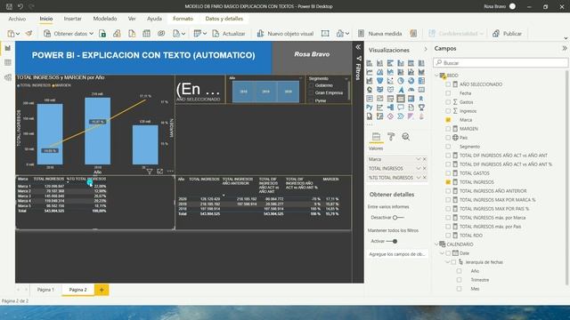Select the key influencers trophy icon
The image size is (570, 320).
421,108
